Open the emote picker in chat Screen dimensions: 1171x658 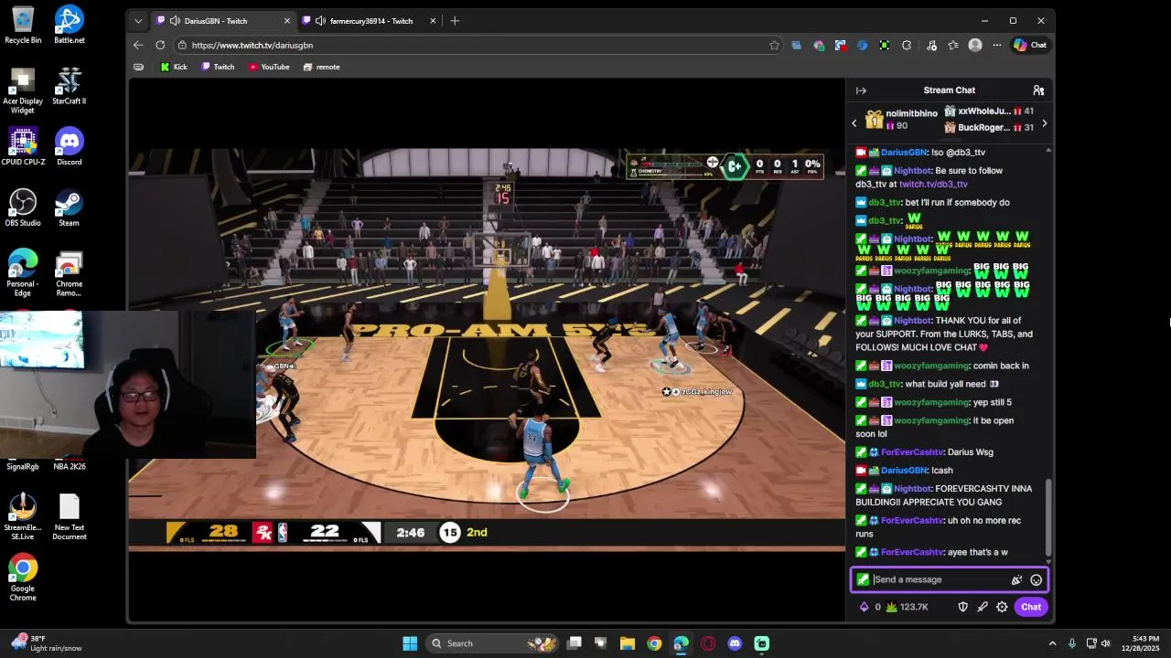(x=1036, y=579)
